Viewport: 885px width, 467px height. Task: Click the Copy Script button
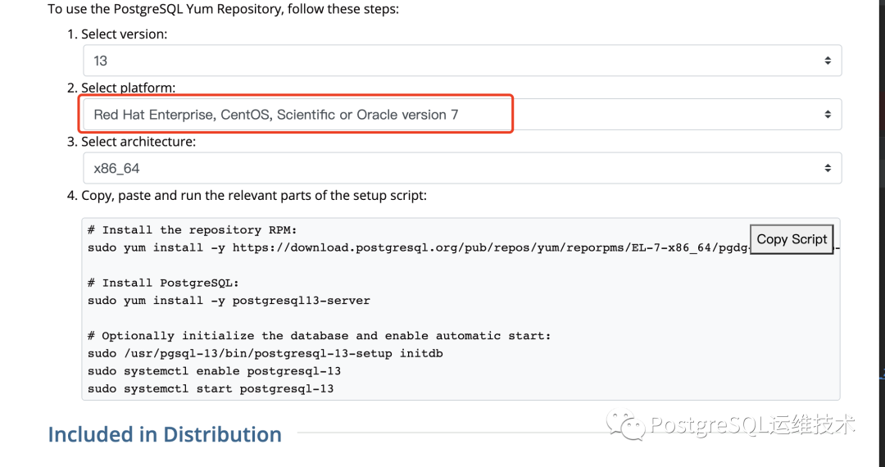(792, 239)
